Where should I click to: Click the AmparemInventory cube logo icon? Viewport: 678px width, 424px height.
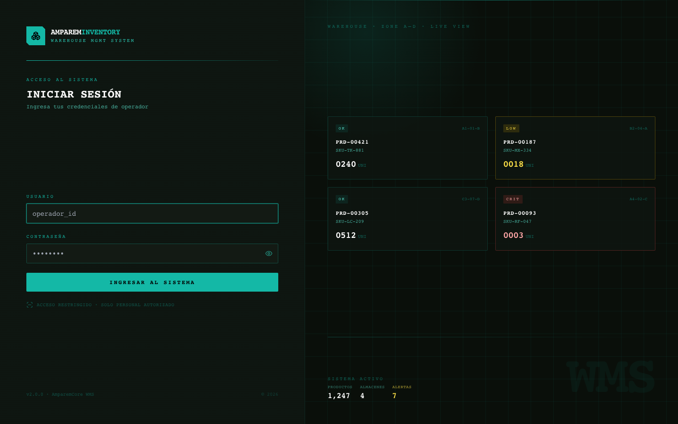click(x=36, y=36)
